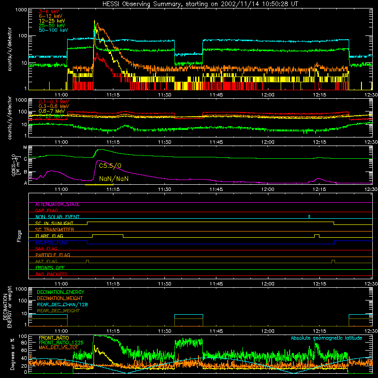Select the PARTICLE_FLAG label
Viewport: 378px width, 378px height.
click(x=53, y=255)
